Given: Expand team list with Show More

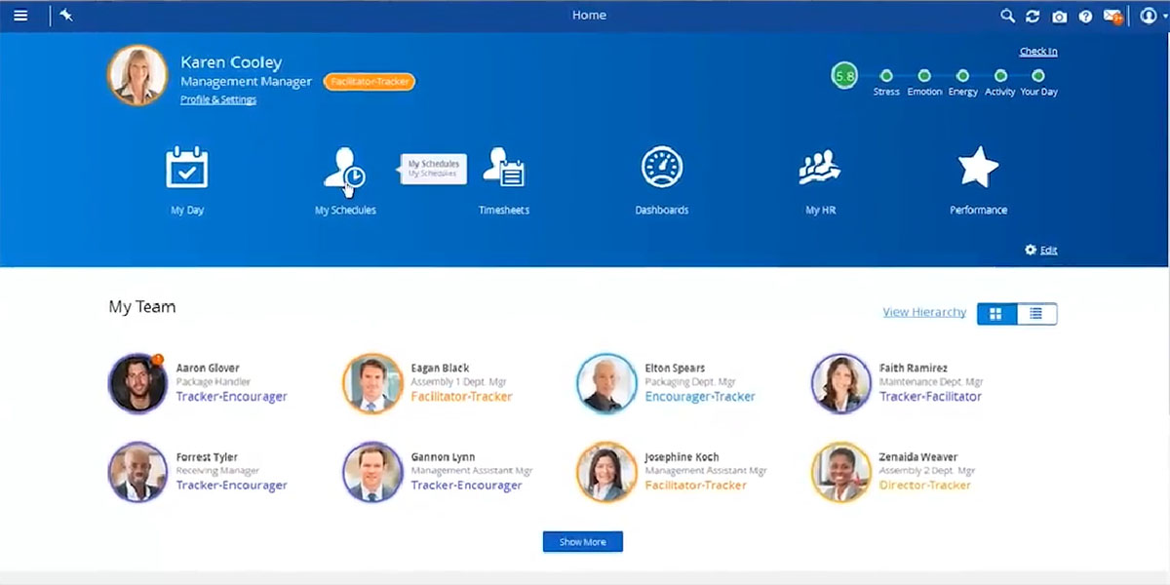Looking at the screenshot, I should (582, 542).
